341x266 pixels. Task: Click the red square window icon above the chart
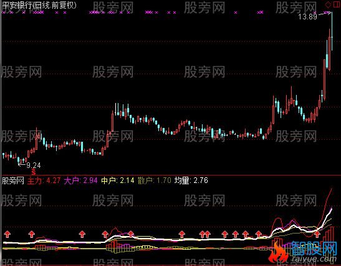tap(336, 4)
